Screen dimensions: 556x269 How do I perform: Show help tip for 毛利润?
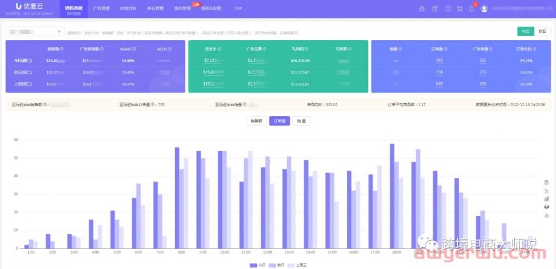[x=306, y=49]
